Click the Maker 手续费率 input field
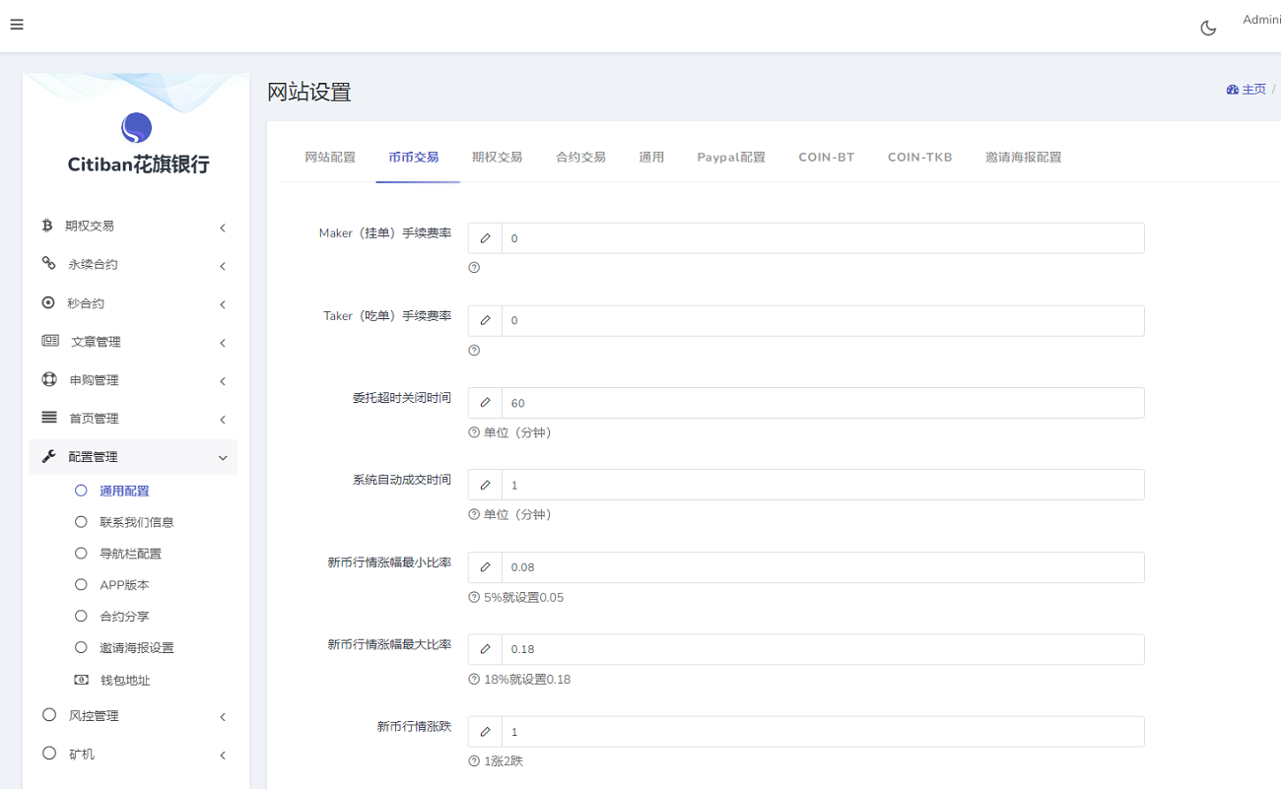 823,238
